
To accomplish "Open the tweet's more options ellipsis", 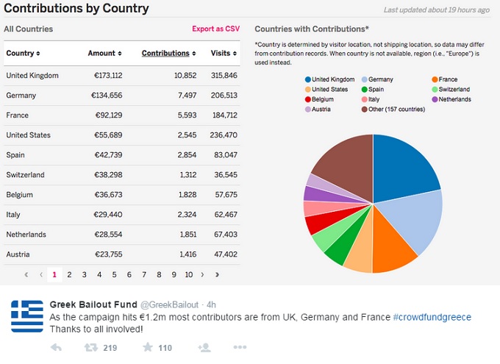I will [x=240, y=348].
